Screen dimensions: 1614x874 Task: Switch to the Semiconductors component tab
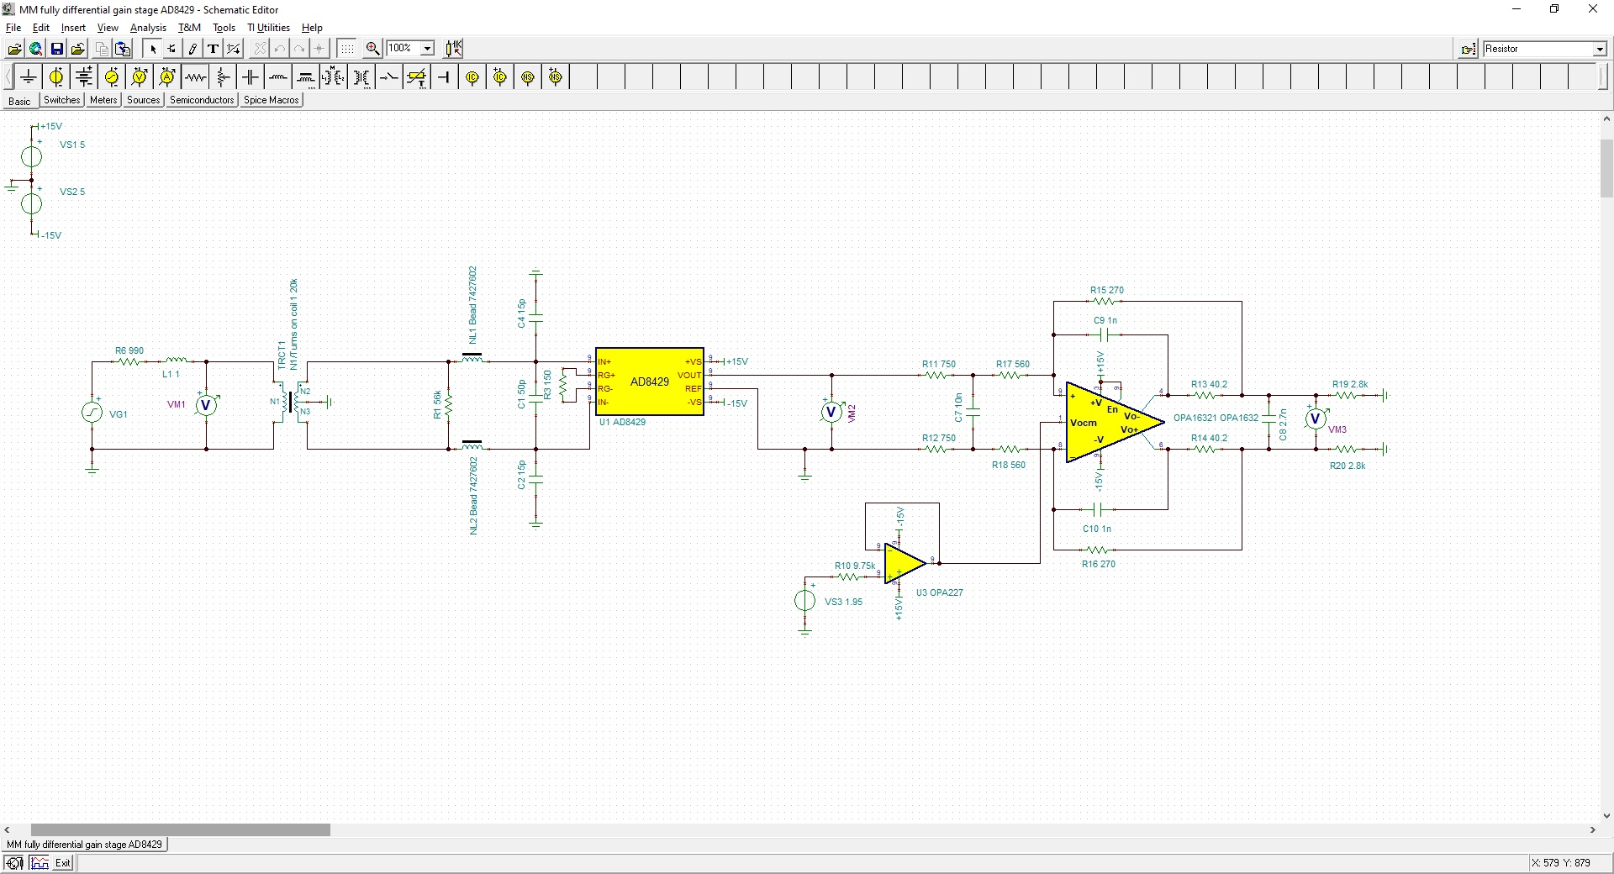[202, 100]
